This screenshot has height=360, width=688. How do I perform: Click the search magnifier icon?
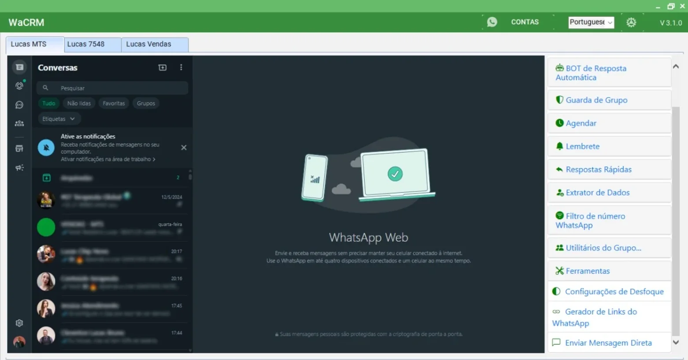(45, 88)
